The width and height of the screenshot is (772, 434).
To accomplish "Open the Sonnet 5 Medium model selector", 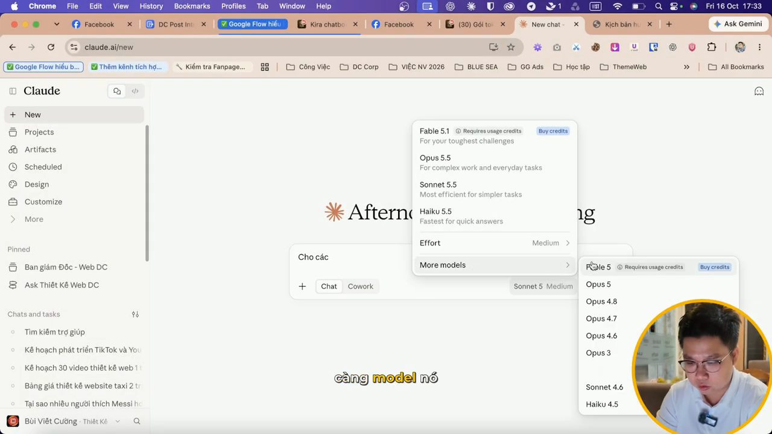I will pyautogui.click(x=543, y=286).
